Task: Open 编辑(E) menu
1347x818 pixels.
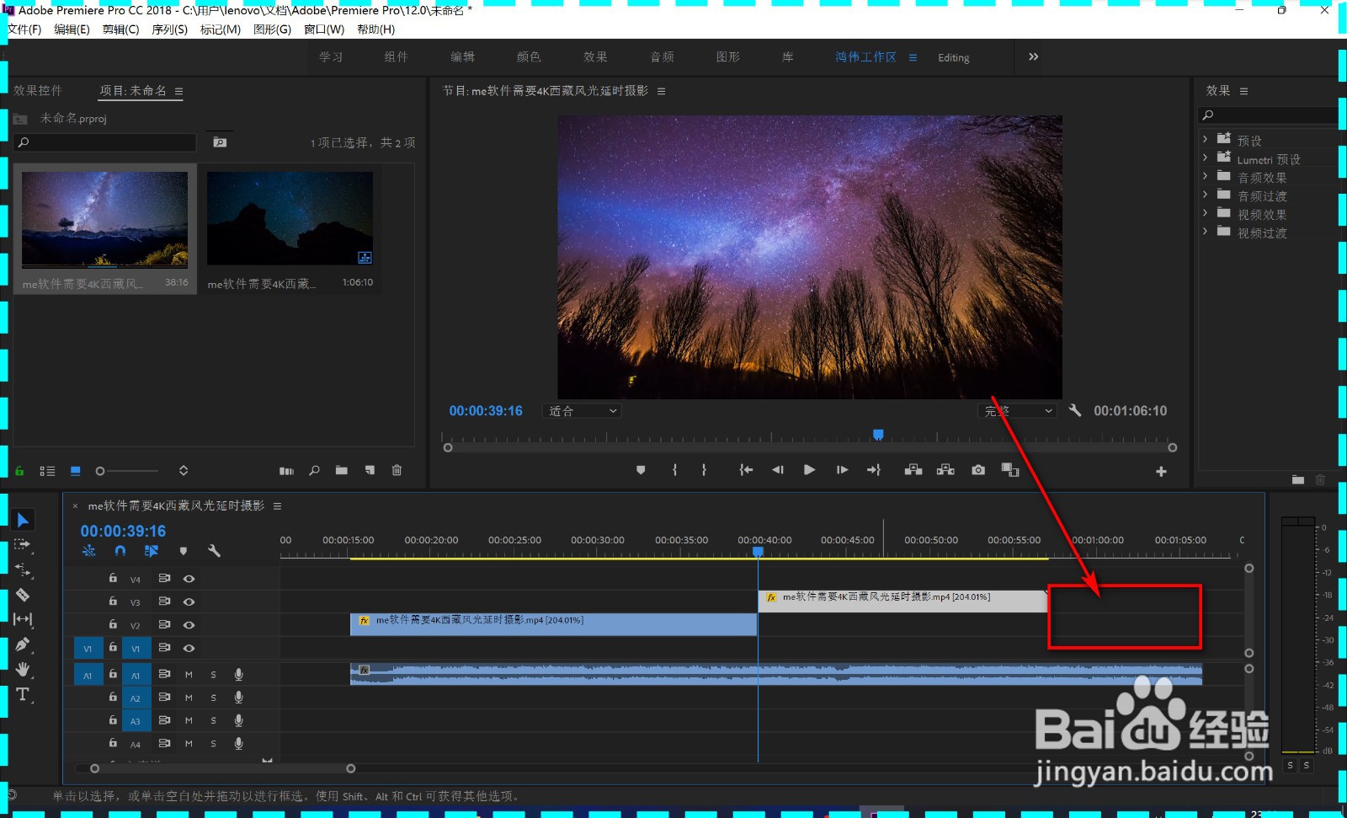Action: pyautogui.click(x=72, y=29)
